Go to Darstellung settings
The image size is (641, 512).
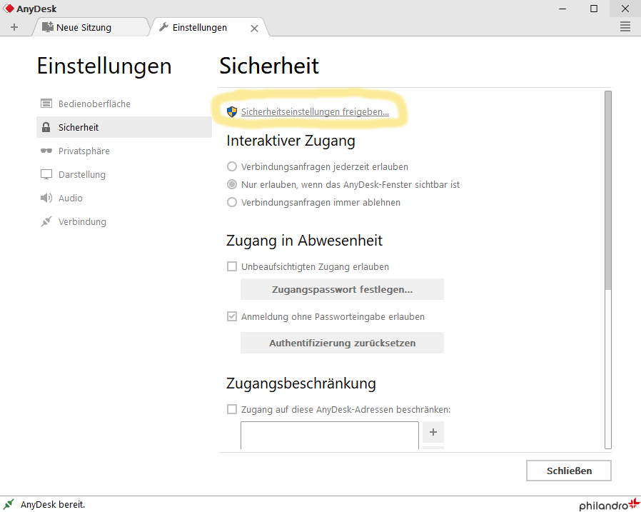pyautogui.click(x=124, y=175)
